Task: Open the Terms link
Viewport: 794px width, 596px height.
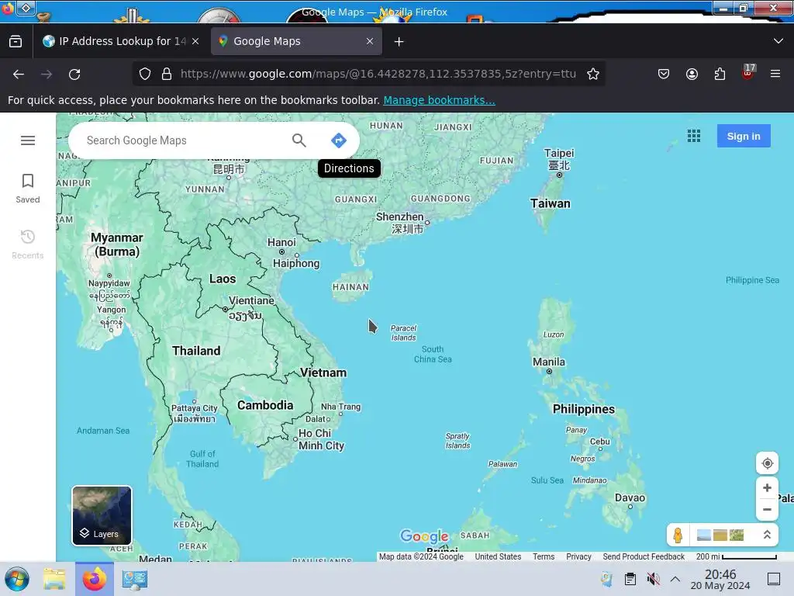Action: [x=544, y=556]
